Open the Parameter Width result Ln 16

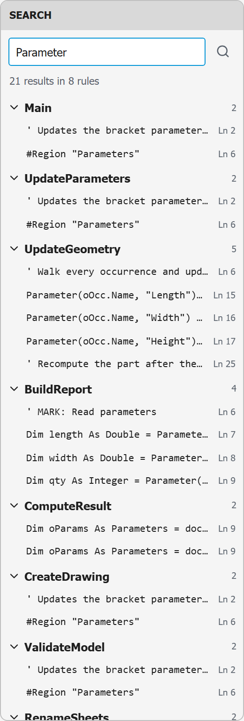click(122, 318)
